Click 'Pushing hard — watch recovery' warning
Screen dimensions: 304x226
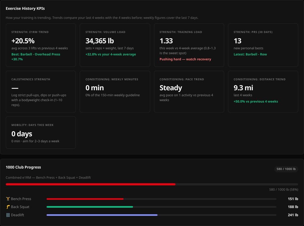tap(185, 59)
